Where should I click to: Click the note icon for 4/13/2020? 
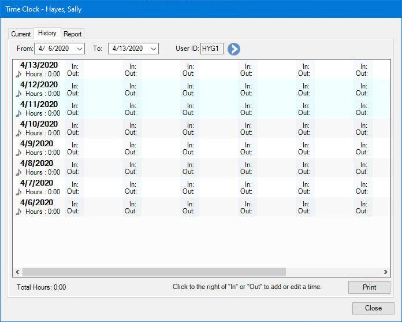[x=18, y=74]
